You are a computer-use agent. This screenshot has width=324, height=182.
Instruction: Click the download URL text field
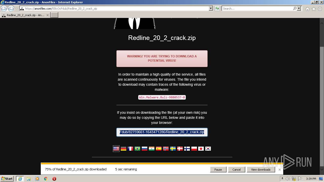tap(162, 132)
